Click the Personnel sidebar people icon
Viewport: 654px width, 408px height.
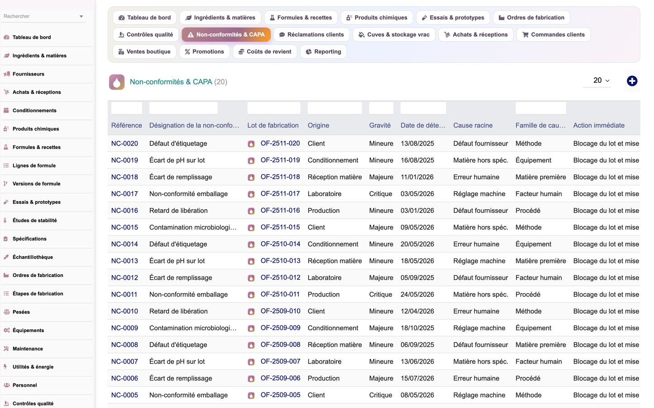pyautogui.click(x=6, y=385)
